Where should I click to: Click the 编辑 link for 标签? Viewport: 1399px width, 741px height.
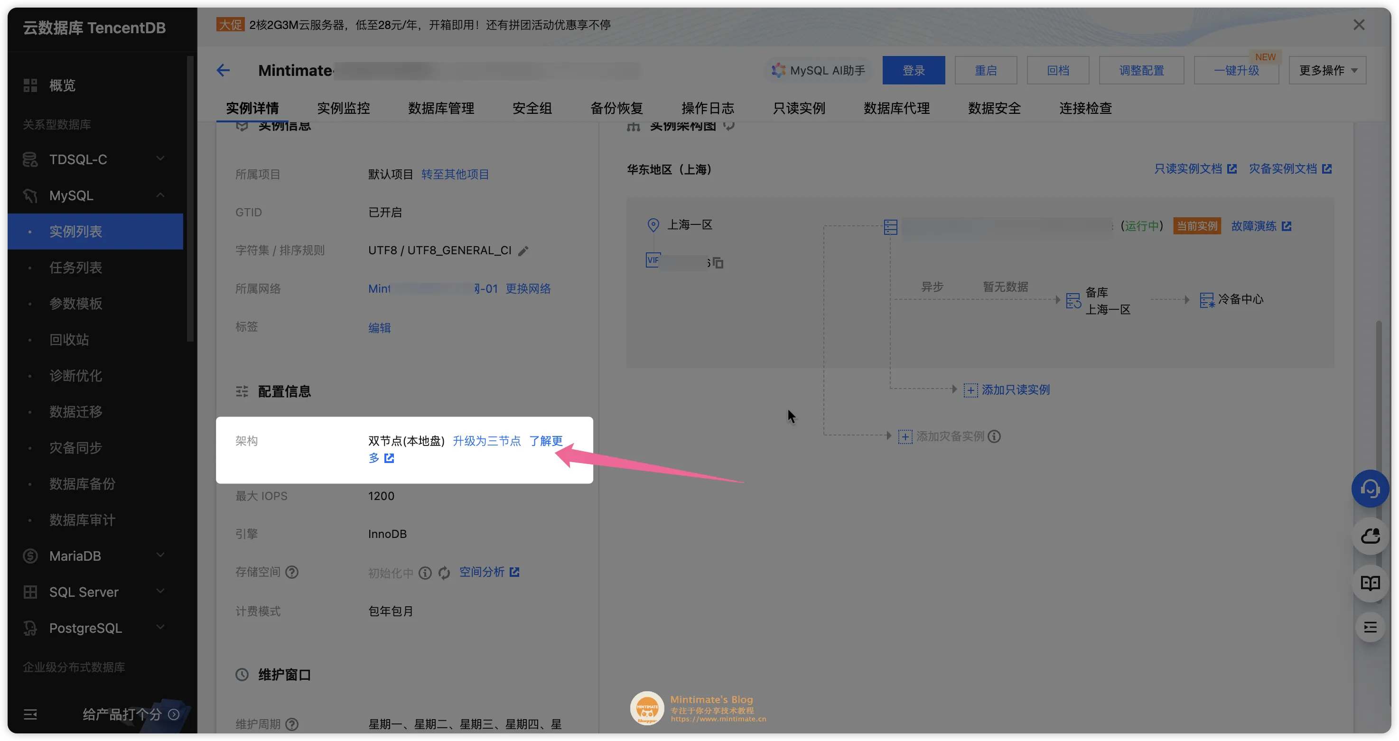379,327
